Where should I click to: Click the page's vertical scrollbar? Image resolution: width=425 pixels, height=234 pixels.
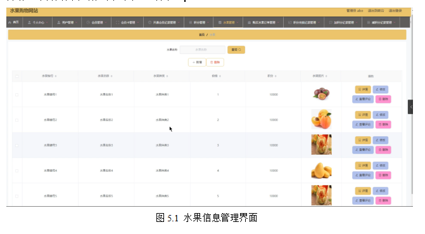click(x=412, y=105)
